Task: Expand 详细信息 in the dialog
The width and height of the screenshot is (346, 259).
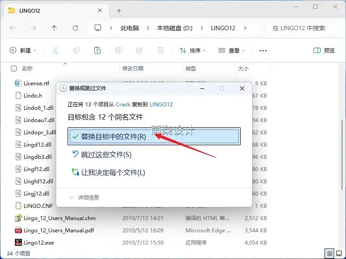Action: point(84,198)
